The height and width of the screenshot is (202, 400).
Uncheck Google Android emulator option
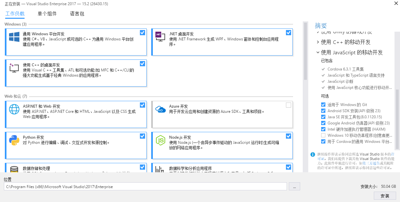[323, 123]
